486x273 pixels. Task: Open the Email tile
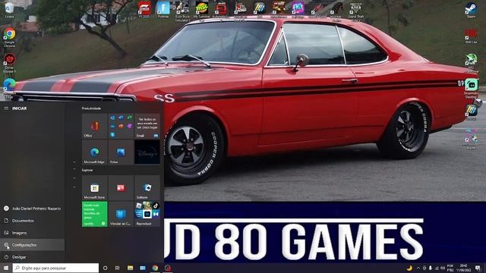pyautogui.click(x=147, y=126)
